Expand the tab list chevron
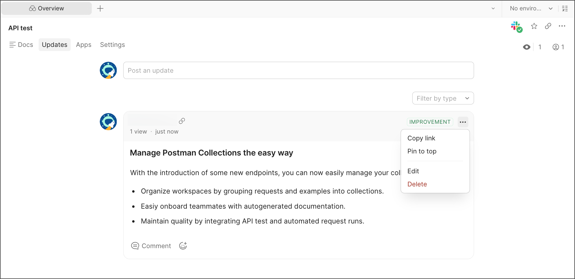 [493, 9]
